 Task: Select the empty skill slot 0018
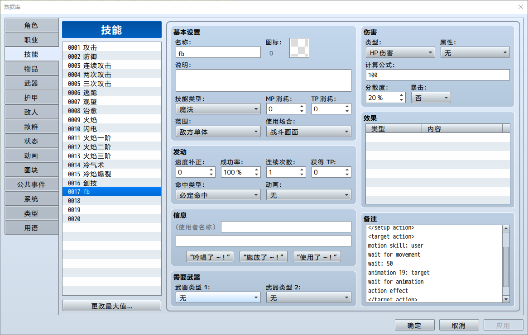[x=112, y=201]
